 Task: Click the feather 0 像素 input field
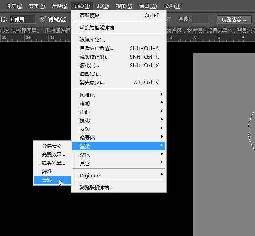coord(22,20)
